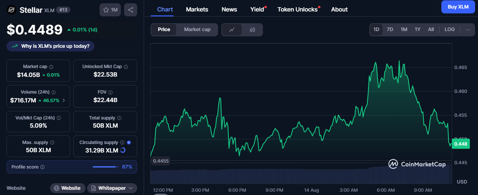This screenshot has height=195, width=478.
Task: Click the $14.05B market cap value
Action: pyautogui.click(x=28, y=75)
